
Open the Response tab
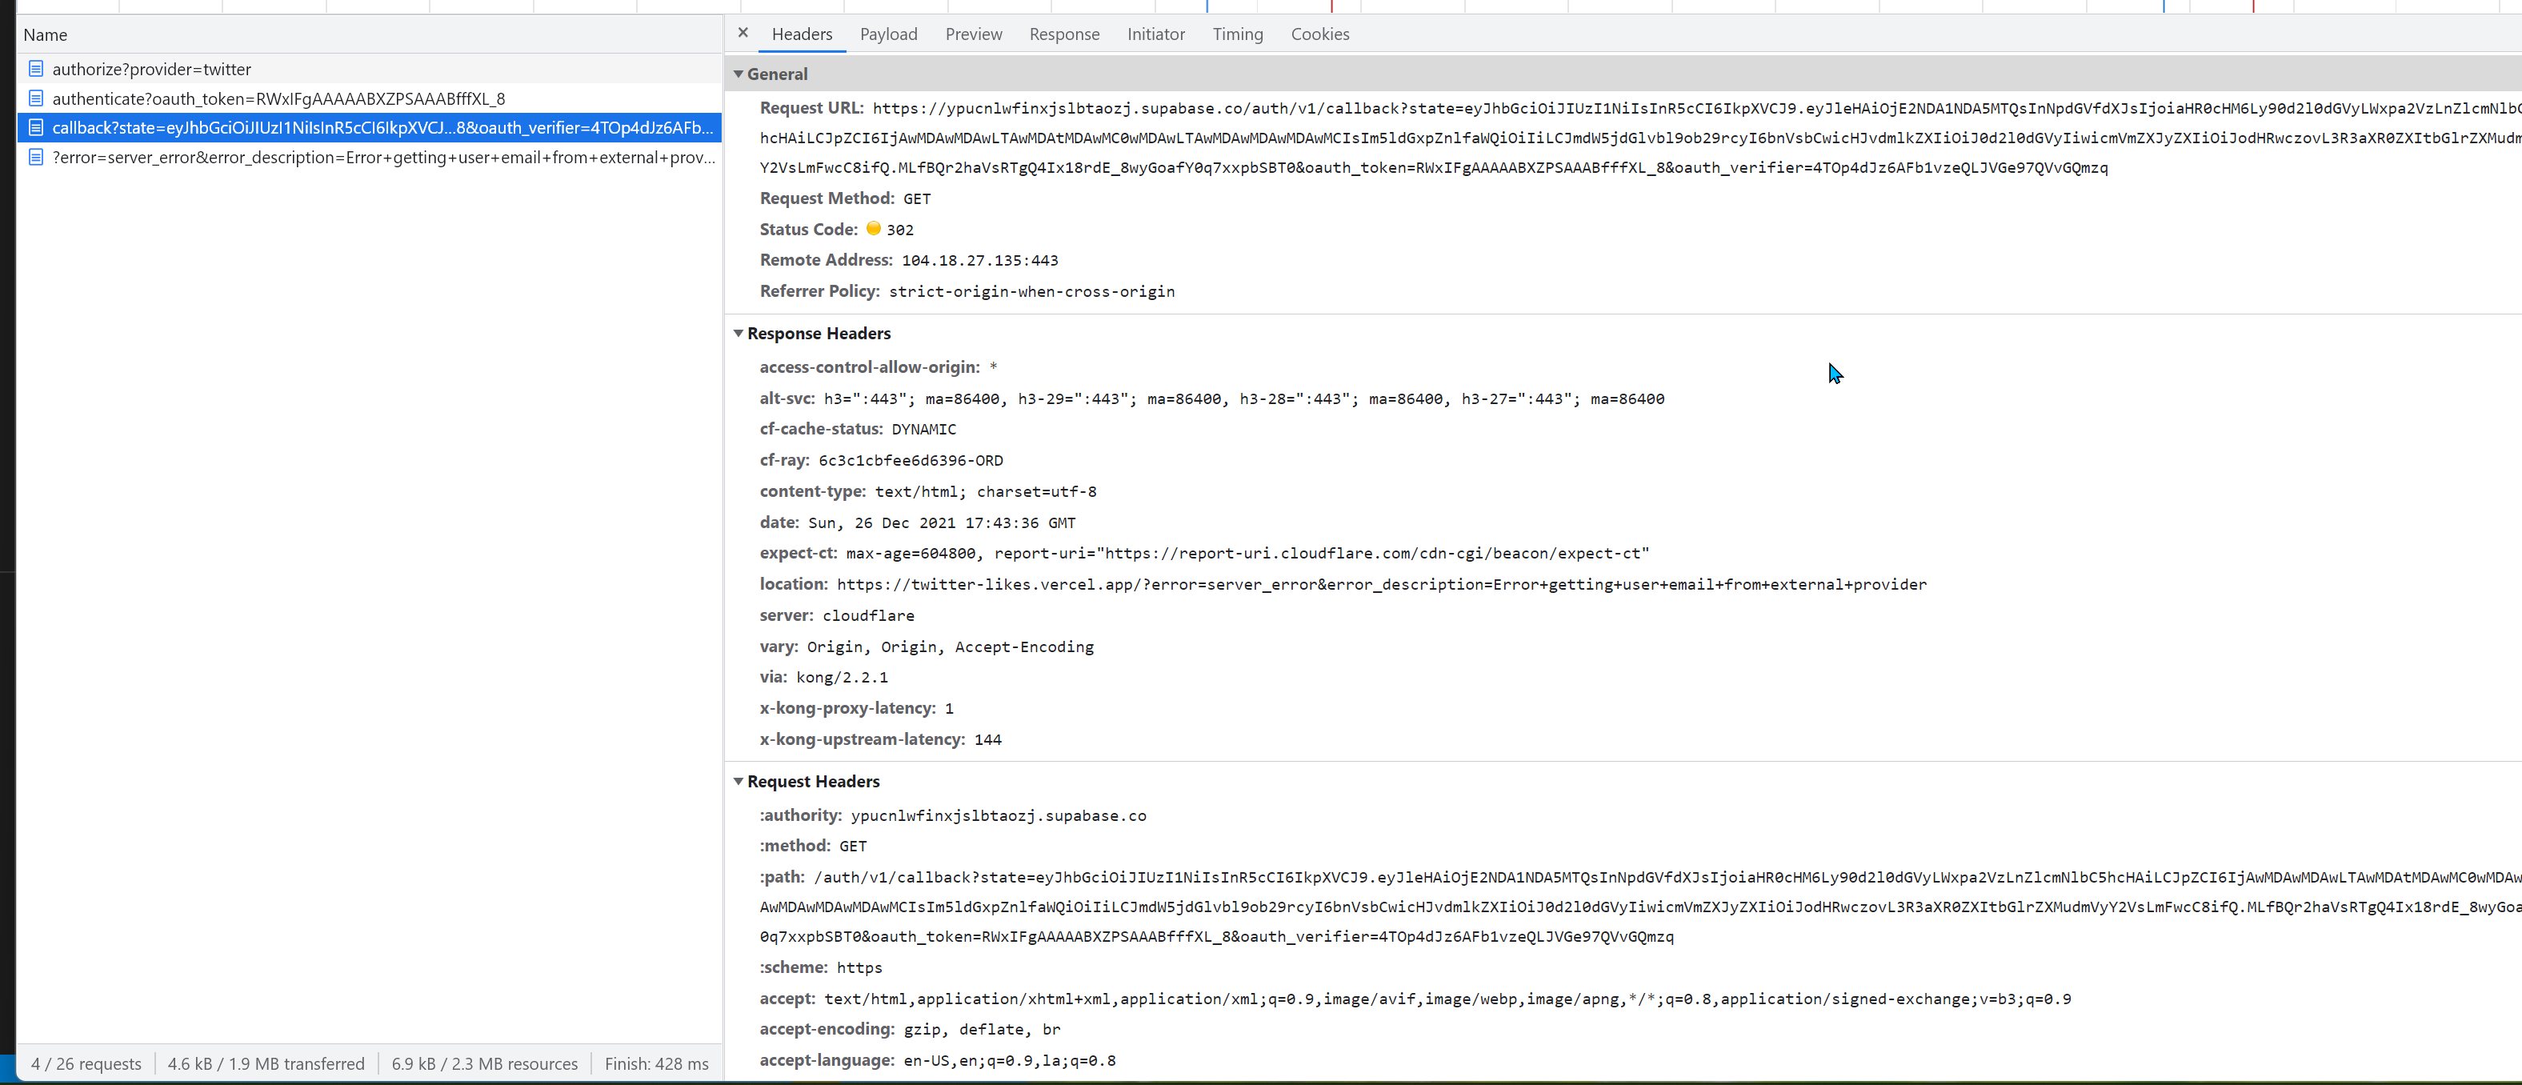(x=1064, y=34)
